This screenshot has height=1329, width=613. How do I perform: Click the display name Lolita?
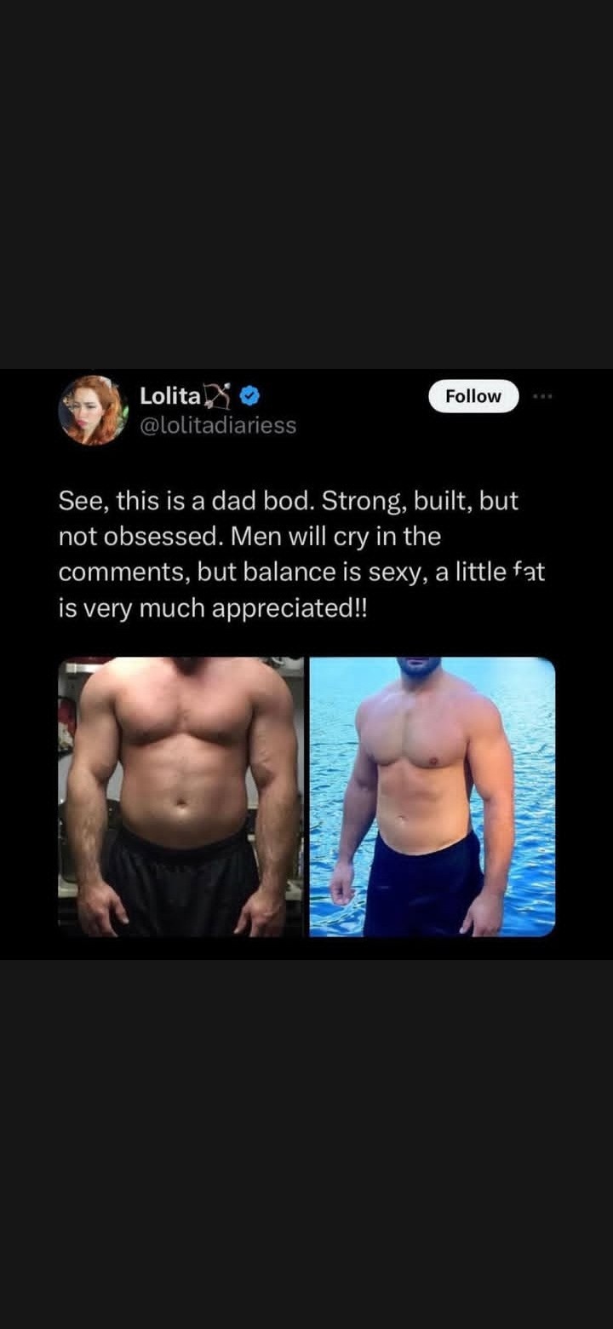tap(170, 396)
